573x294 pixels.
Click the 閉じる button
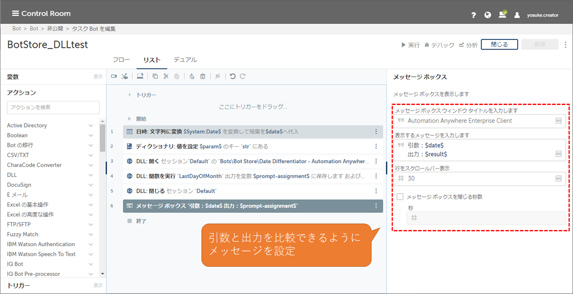(499, 45)
